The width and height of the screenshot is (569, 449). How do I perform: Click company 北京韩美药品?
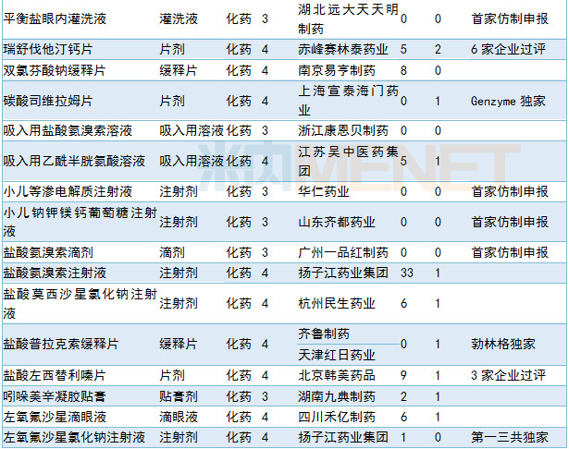pos(337,375)
